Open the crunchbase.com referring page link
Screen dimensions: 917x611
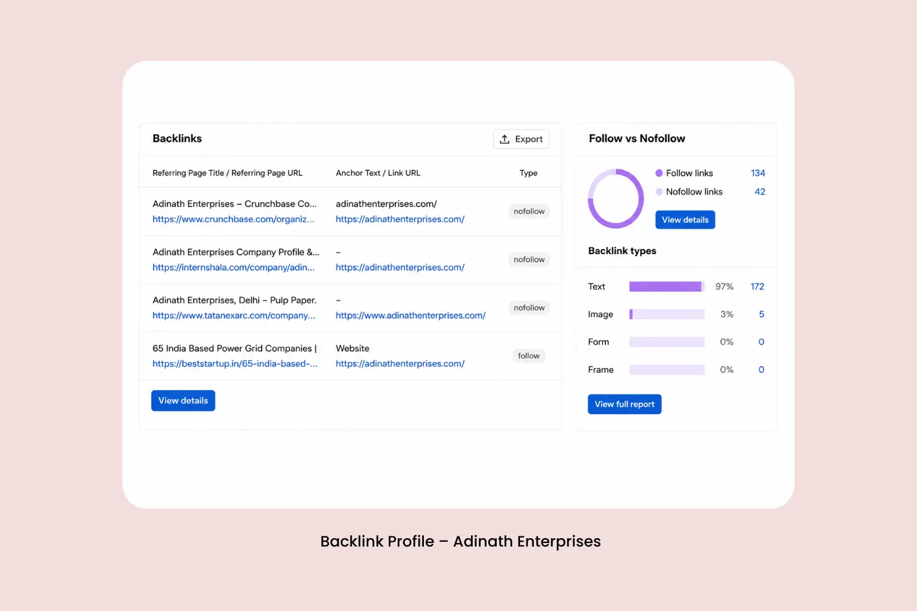[x=233, y=219]
